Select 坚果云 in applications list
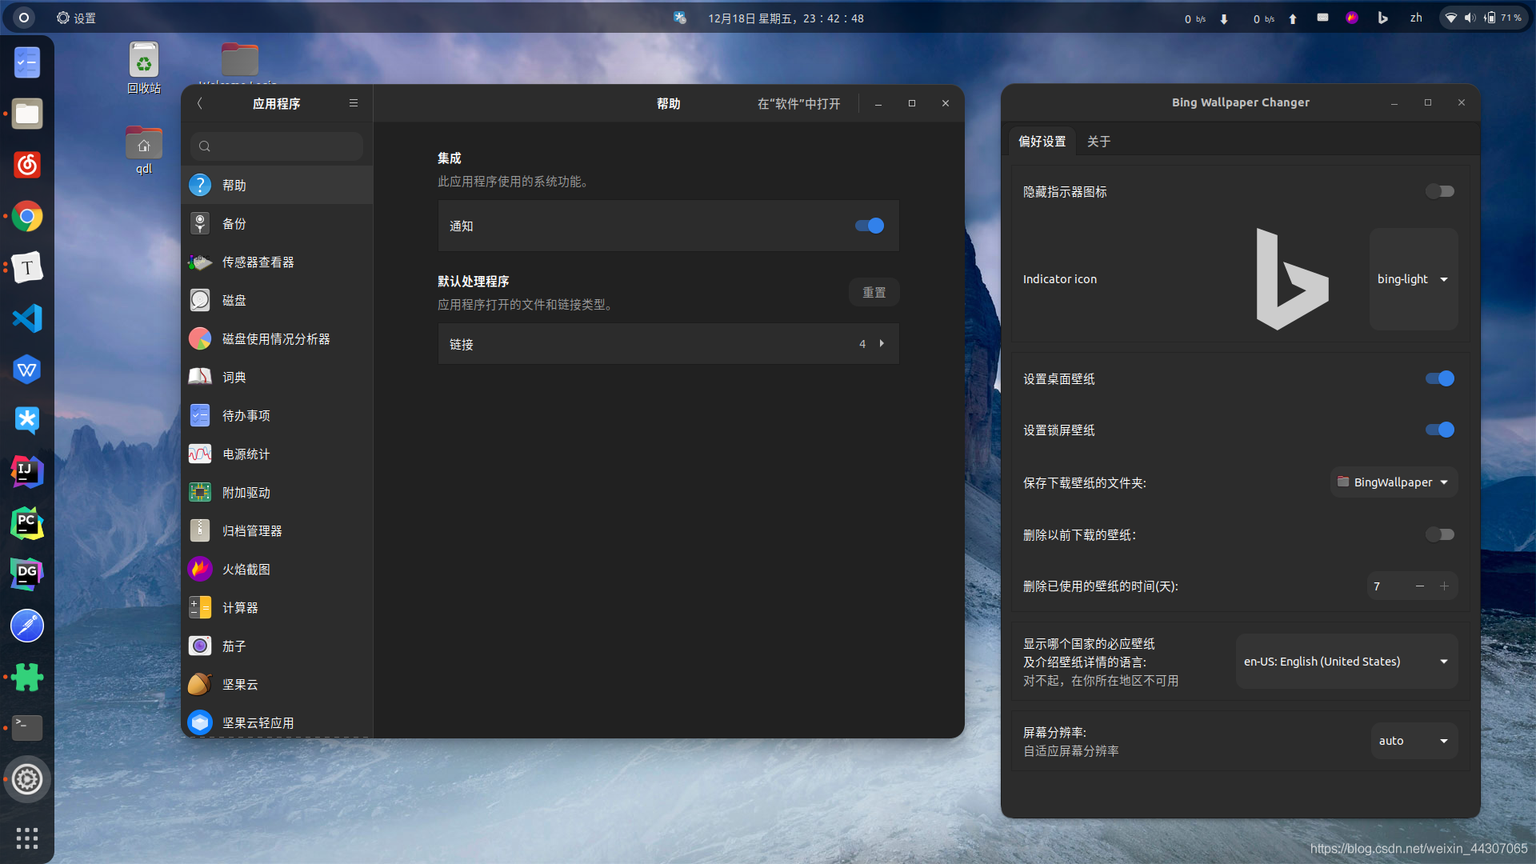Image resolution: width=1536 pixels, height=864 pixels. [x=278, y=684]
